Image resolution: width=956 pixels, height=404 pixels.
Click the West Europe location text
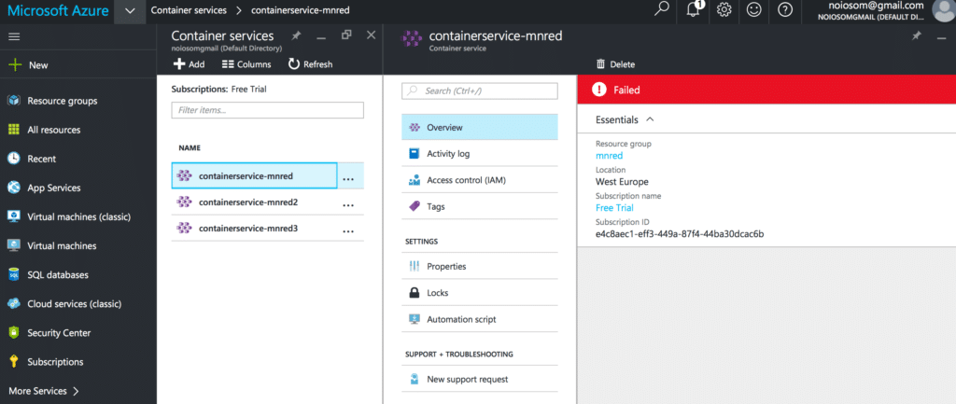(622, 182)
